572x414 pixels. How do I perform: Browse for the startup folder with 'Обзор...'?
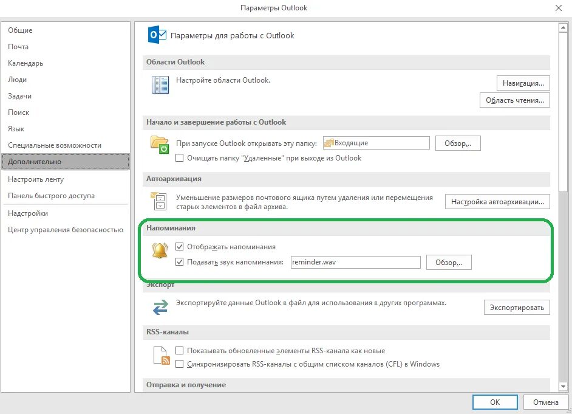[458, 143]
